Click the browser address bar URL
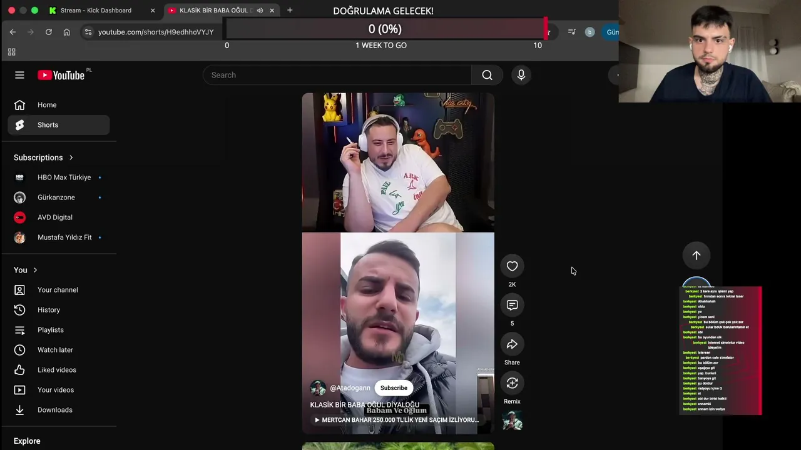 click(156, 32)
